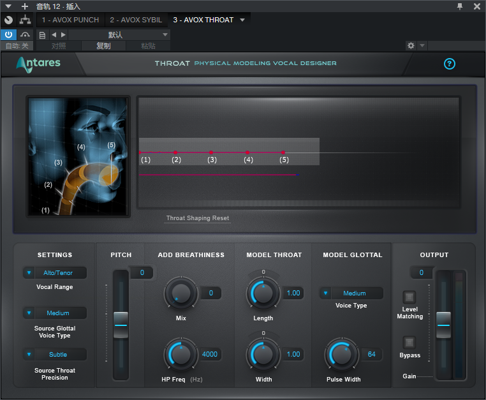Open Source Glottal Voice Type Medium dropdown
Viewport: 486px width, 400px height.
55,313
